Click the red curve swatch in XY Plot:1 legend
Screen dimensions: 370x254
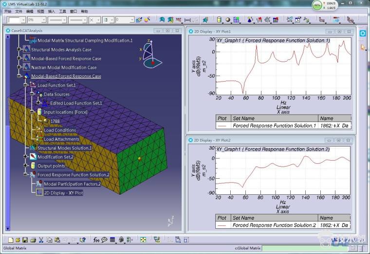[x=222, y=125]
